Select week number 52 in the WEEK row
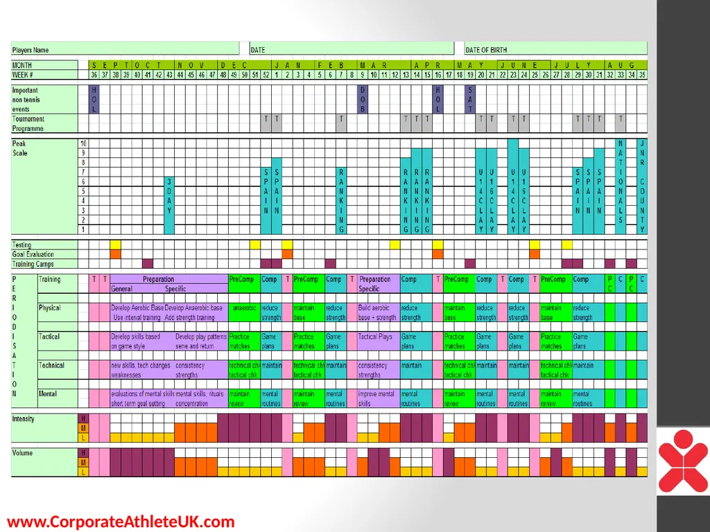The image size is (710, 532). pos(266,75)
